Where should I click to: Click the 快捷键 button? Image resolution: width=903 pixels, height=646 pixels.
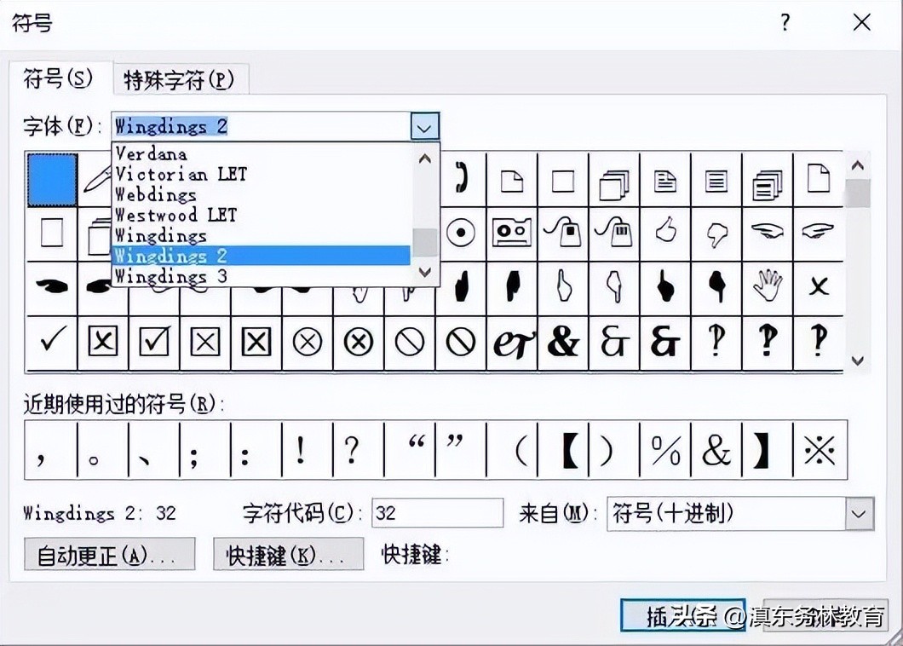pos(287,554)
